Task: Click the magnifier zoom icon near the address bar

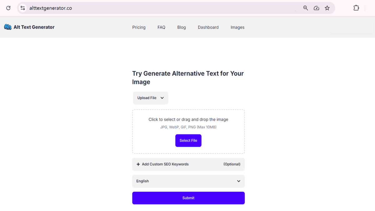Action: click(x=306, y=8)
